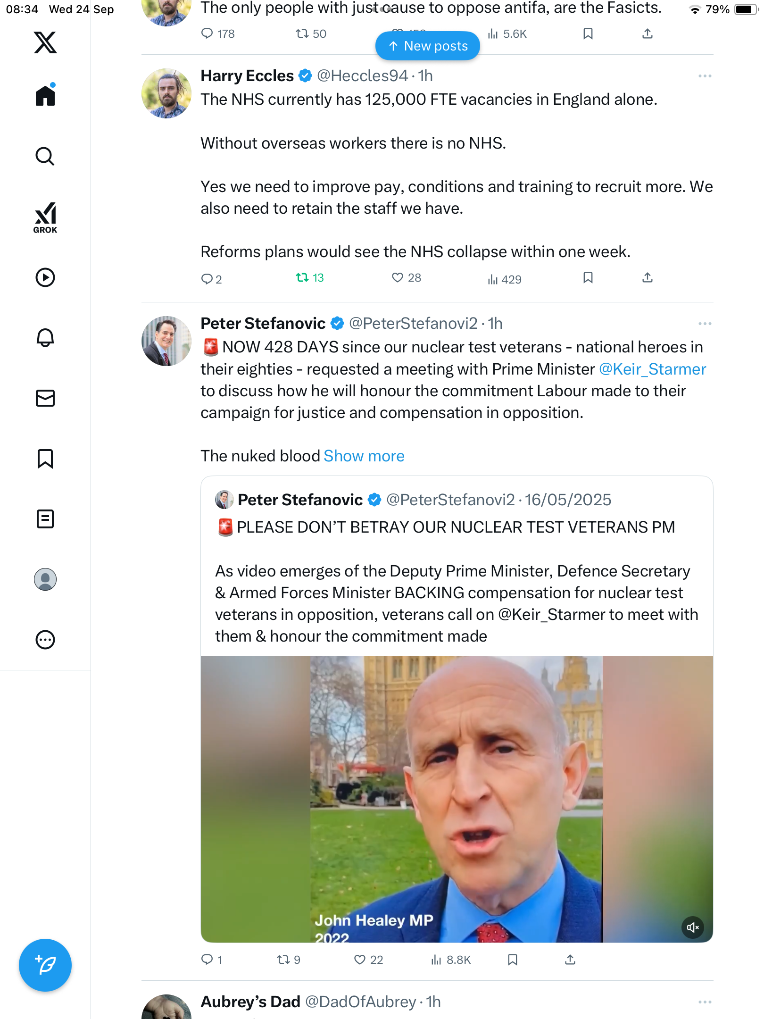This screenshot has height=1019, width=764.
Task: Open direct messages envelope icon
Action: [x=45, y=398]
